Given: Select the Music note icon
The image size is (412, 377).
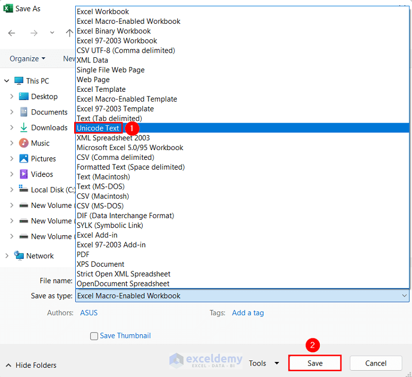Looking at the screenshot, I should coord(24,143).
